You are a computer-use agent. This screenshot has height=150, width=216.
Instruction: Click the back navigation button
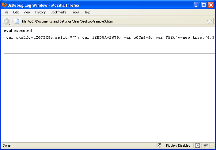point(6,21)
